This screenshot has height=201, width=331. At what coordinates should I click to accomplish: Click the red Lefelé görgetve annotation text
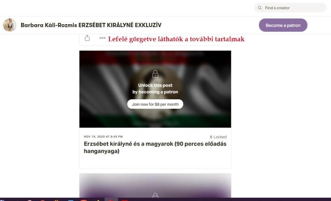[x=176, y=39]
